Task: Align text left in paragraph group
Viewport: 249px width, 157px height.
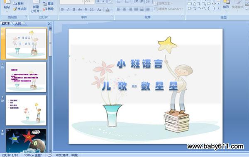Action: tap(118, 10)
